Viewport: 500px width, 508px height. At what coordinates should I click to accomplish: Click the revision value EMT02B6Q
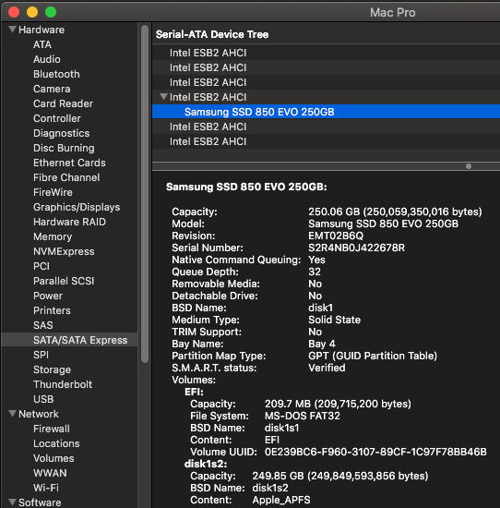click(336, 236)
